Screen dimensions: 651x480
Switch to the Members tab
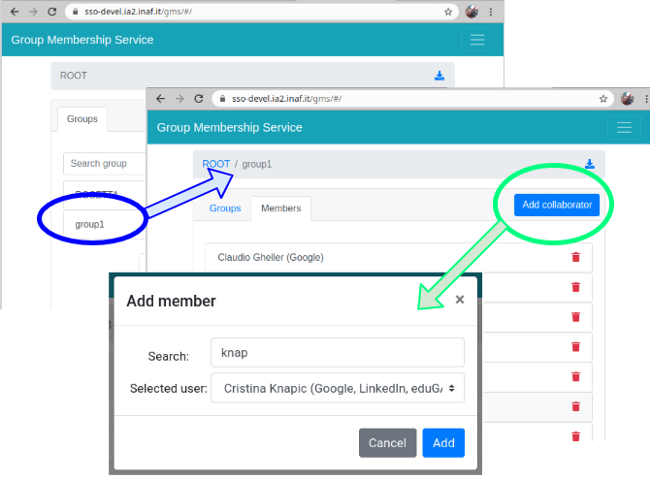pos(280,208)
